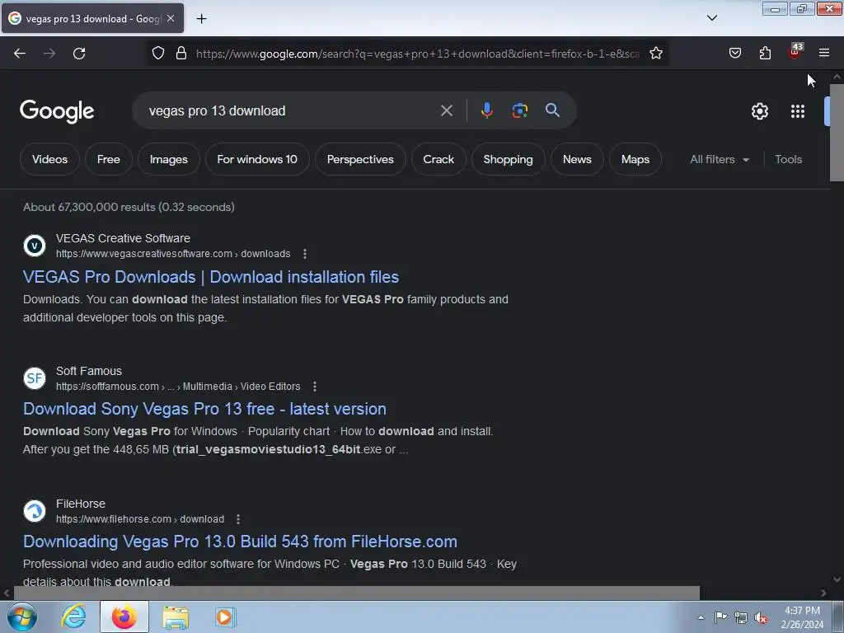Viewport: 844px width, 633px height.
Task: Click the VEGAS Creative Software site favicon
Action: pyautogui.click(x=35, y=246)
